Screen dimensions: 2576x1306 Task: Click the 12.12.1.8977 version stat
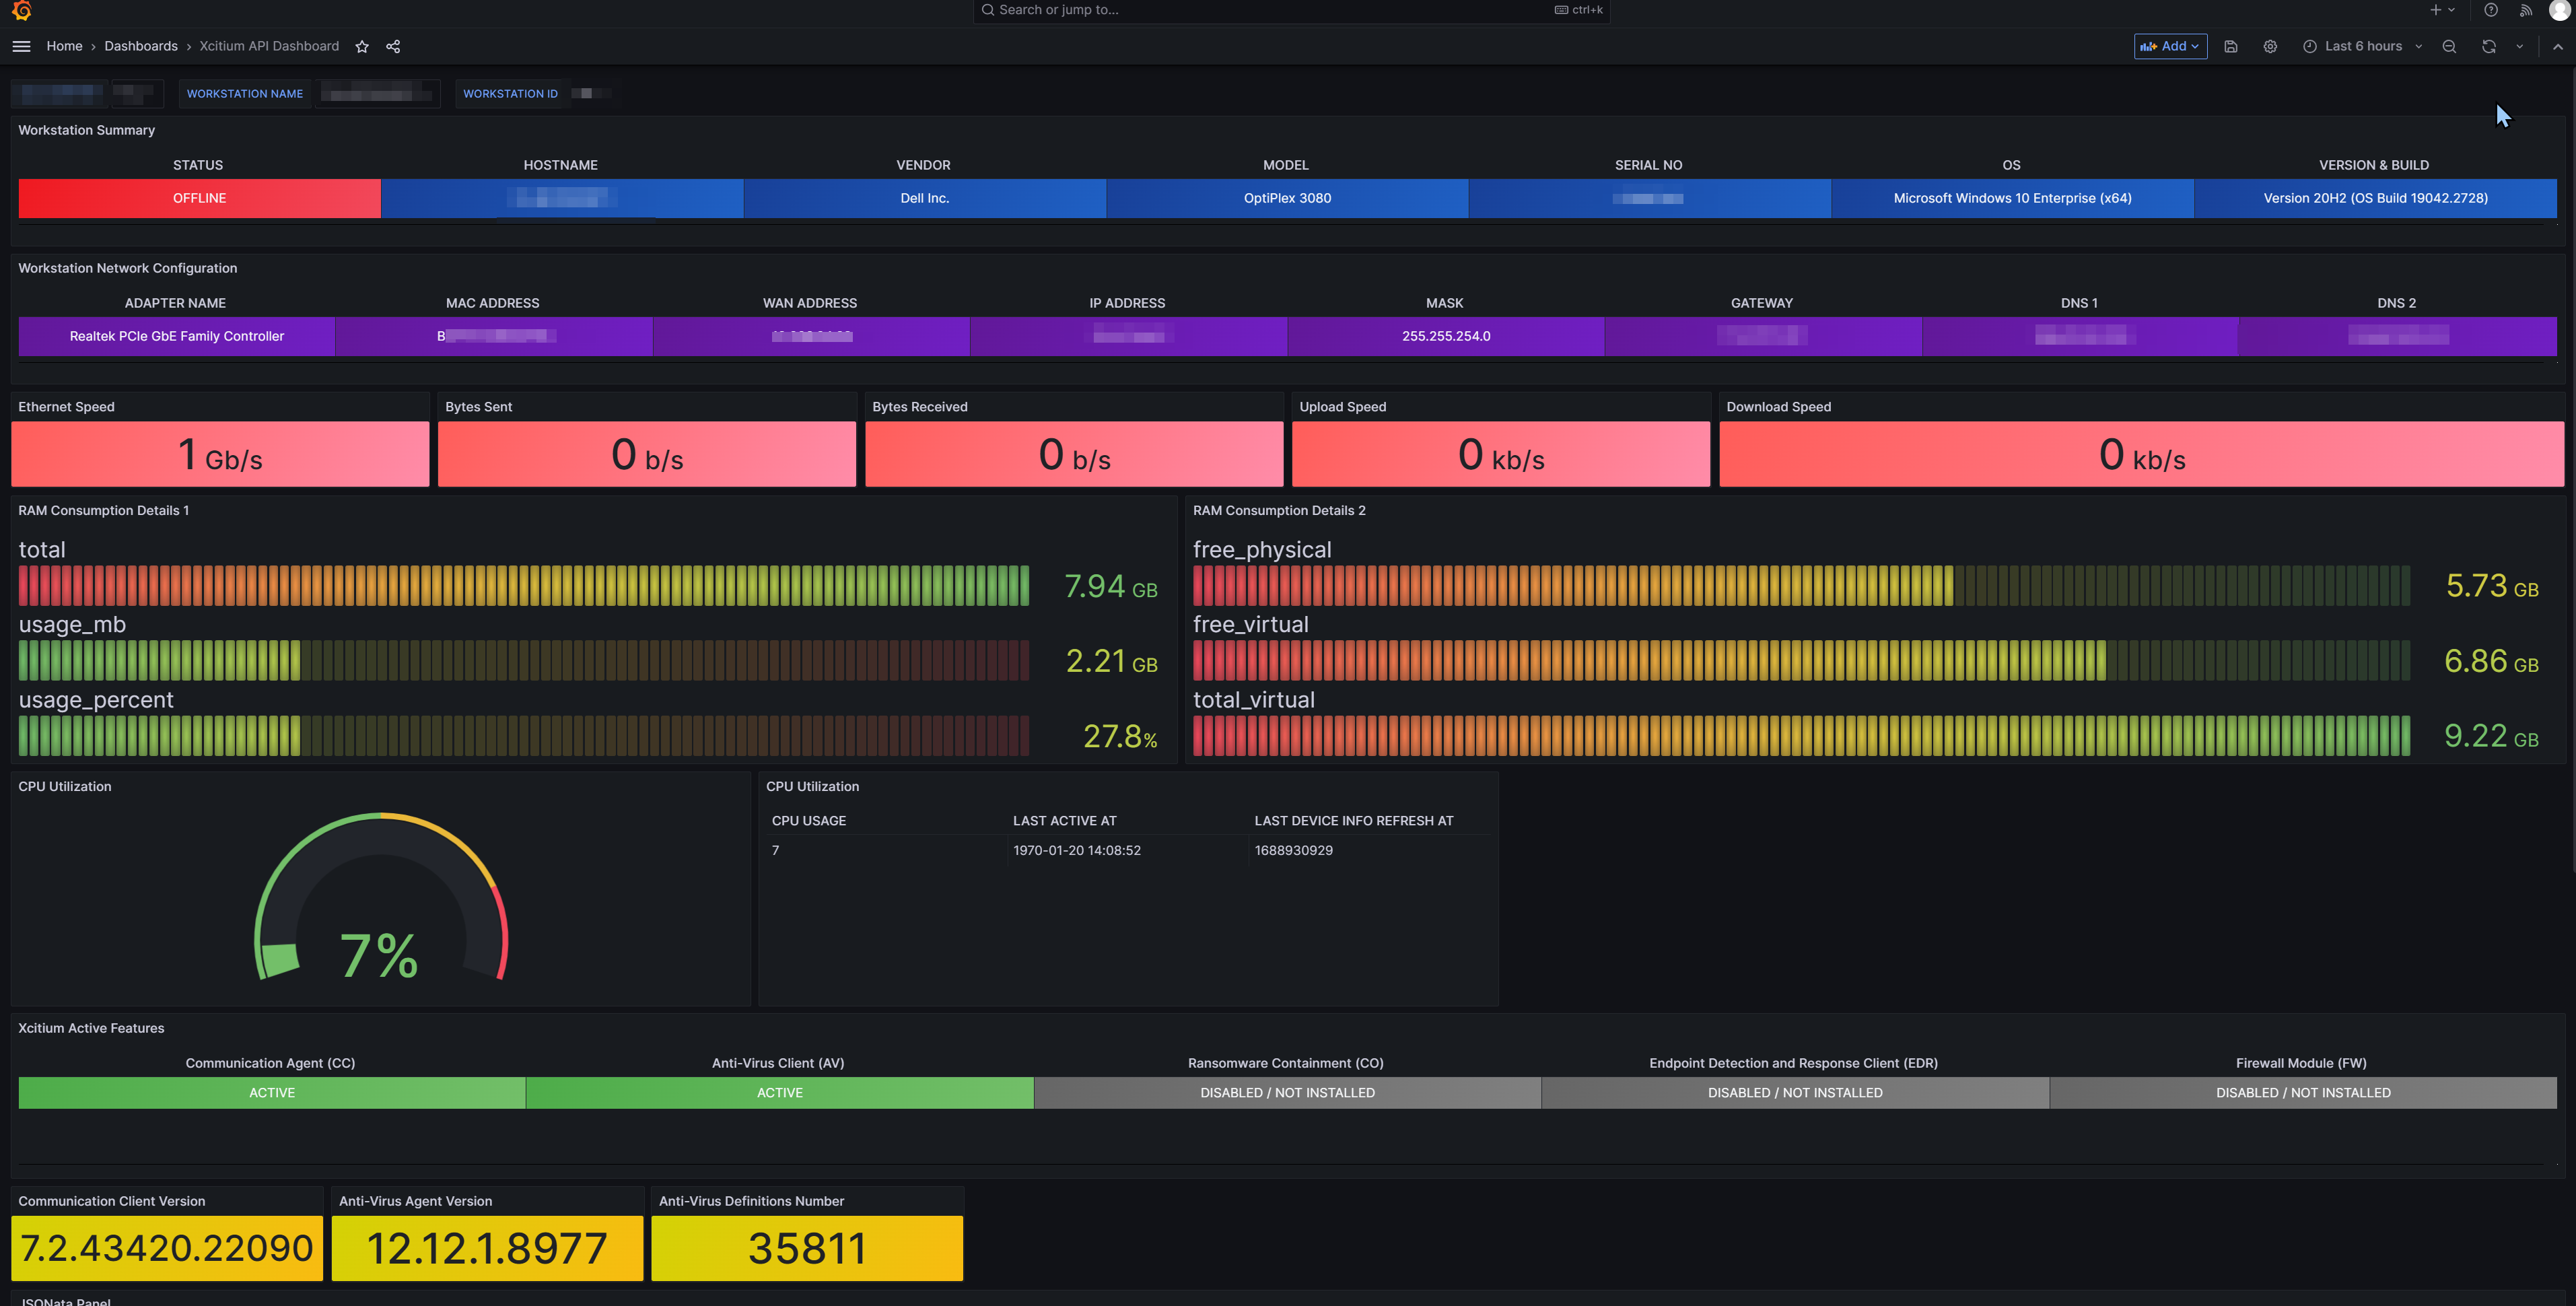click(487, 1248)
